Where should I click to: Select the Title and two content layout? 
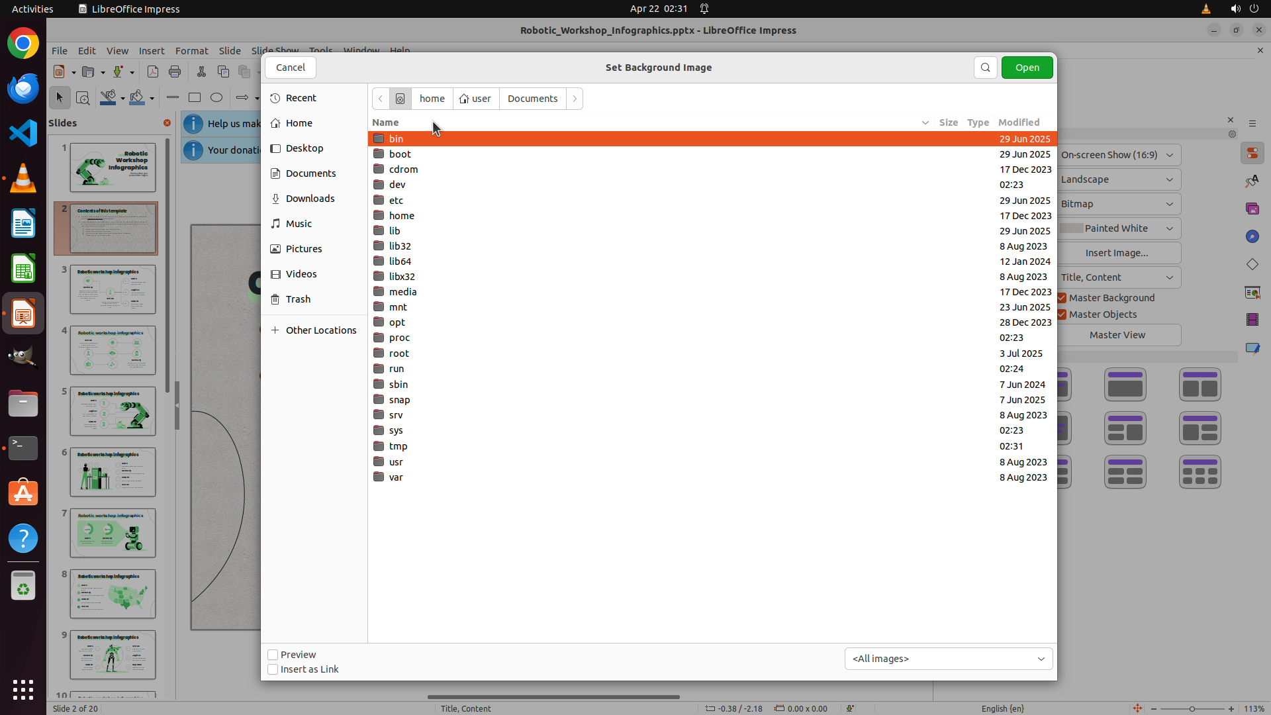click(x=1200, y=385)
